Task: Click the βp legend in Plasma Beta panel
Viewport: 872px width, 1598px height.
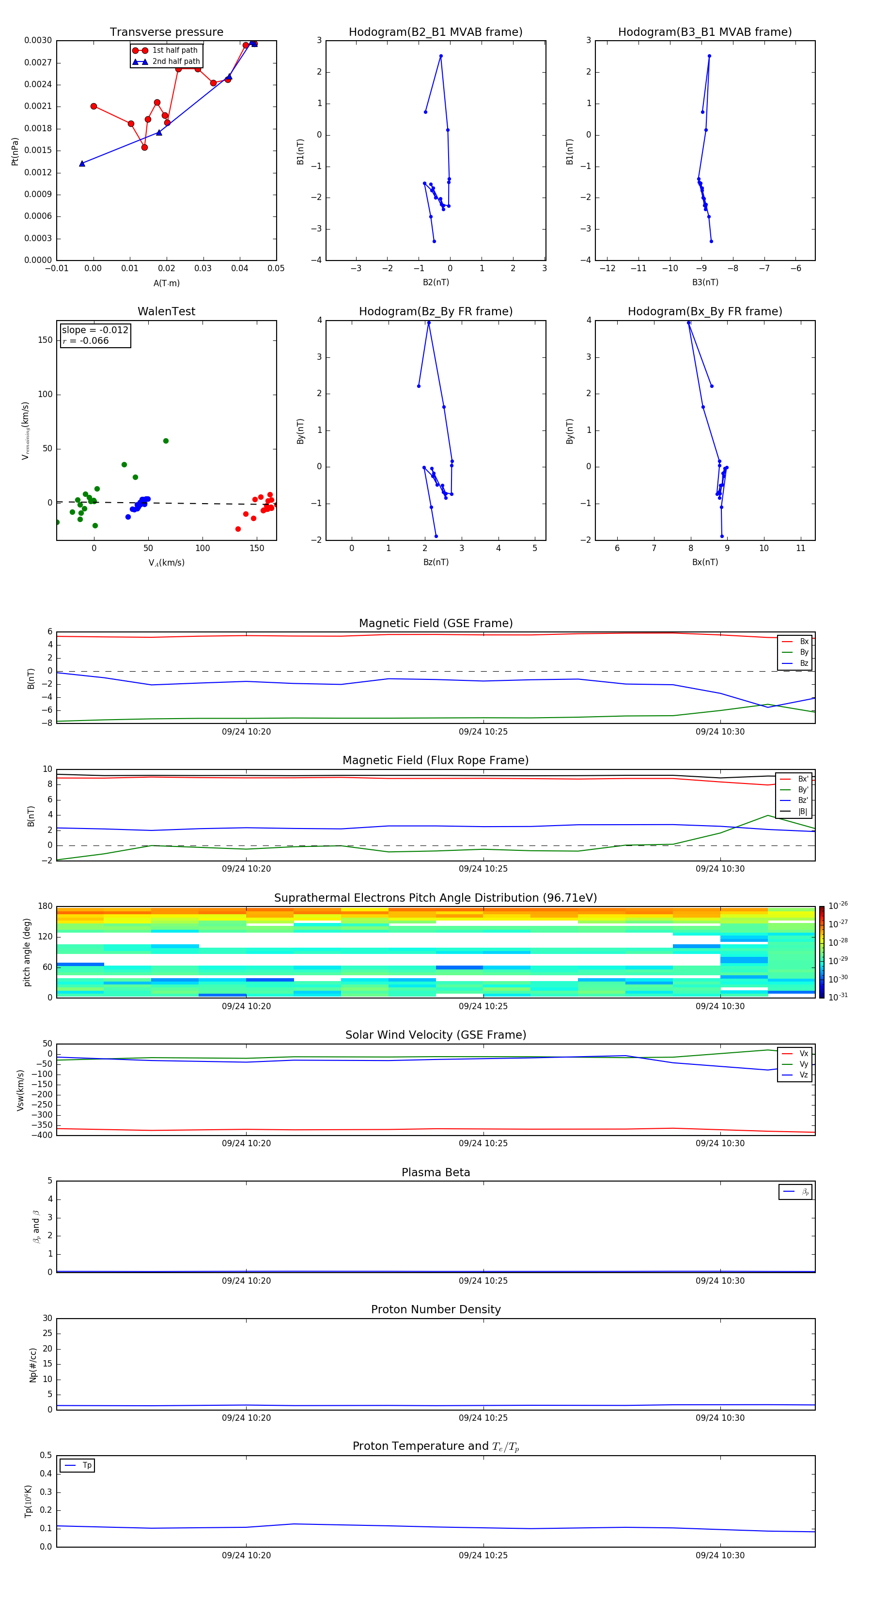Action: pyautogui.click(x=795, y=1192)
